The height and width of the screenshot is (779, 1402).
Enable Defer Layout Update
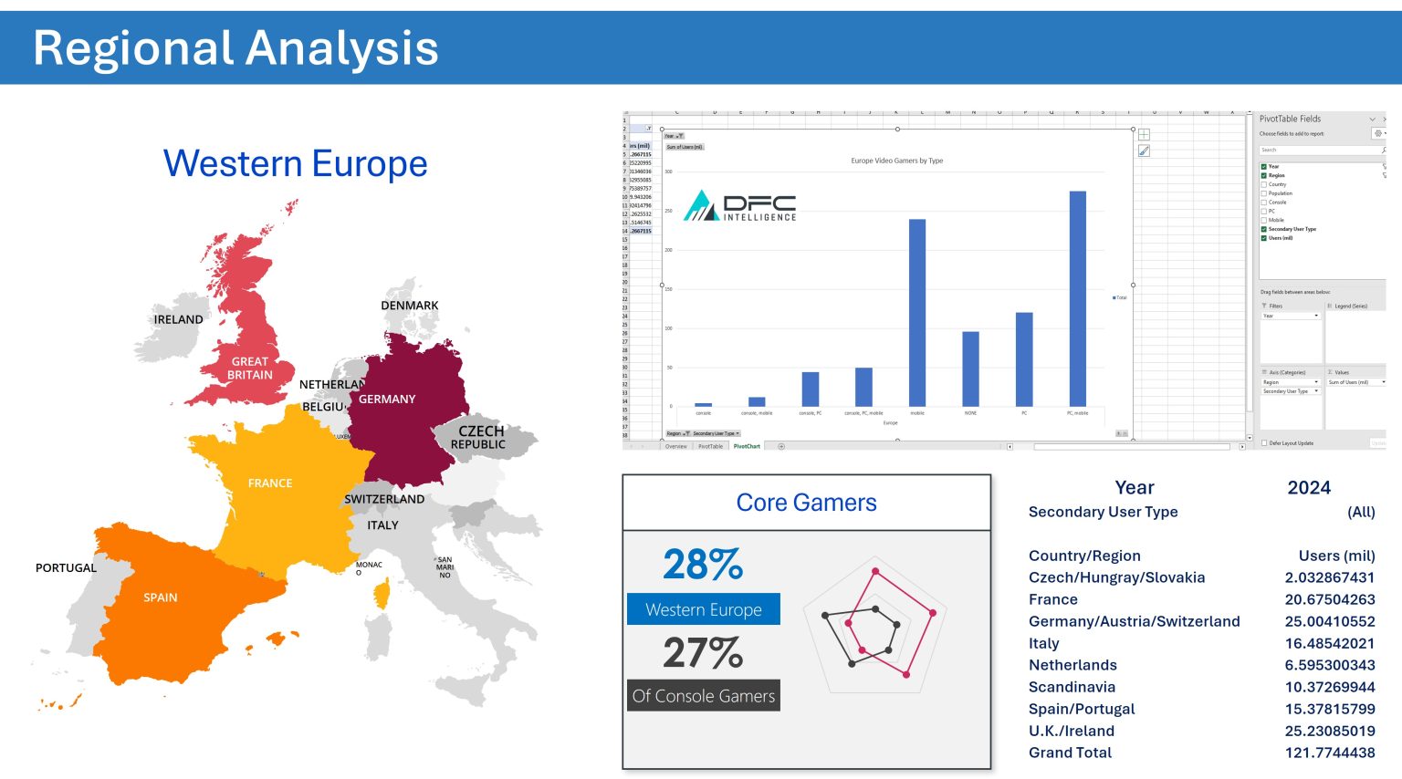pos(1264,443)
